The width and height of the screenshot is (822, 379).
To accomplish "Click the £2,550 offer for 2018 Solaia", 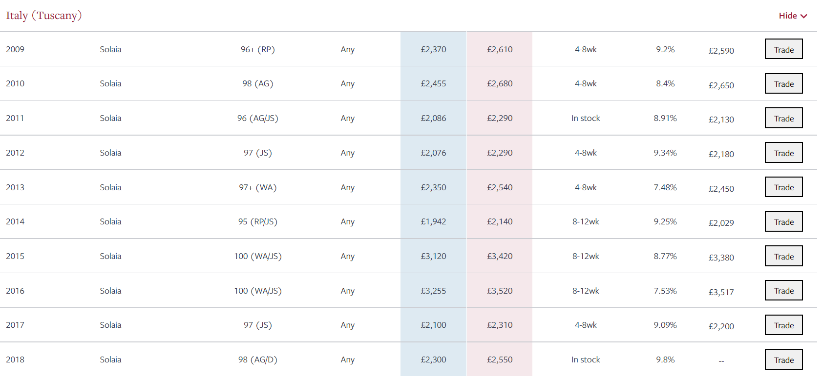I will [500, 359].
